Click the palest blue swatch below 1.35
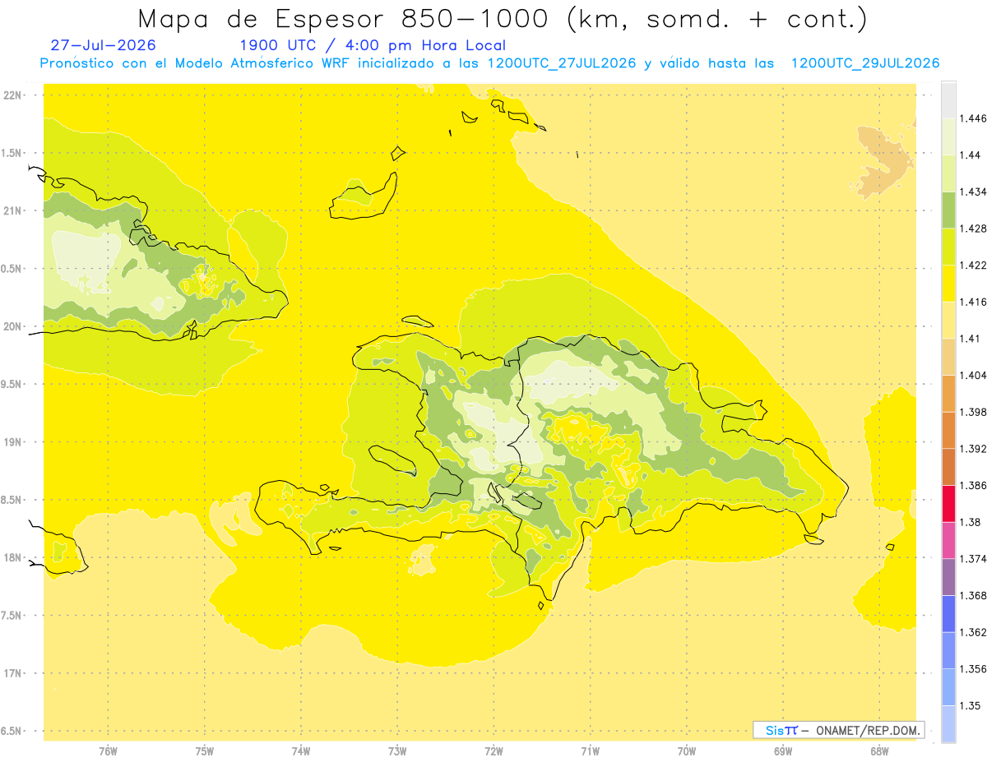Screen dimensions: 987x762 tap(948, 723)
